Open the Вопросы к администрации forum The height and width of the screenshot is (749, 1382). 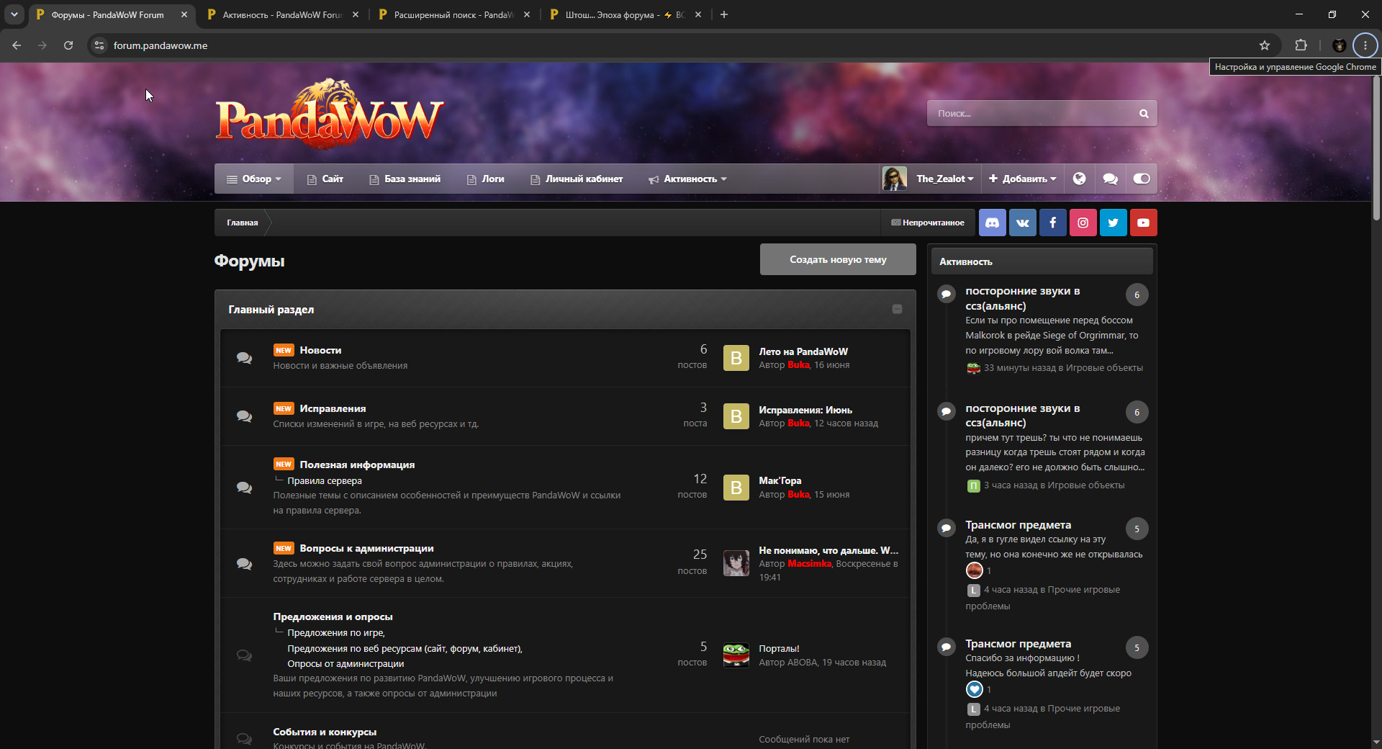[x=366, y=548]
